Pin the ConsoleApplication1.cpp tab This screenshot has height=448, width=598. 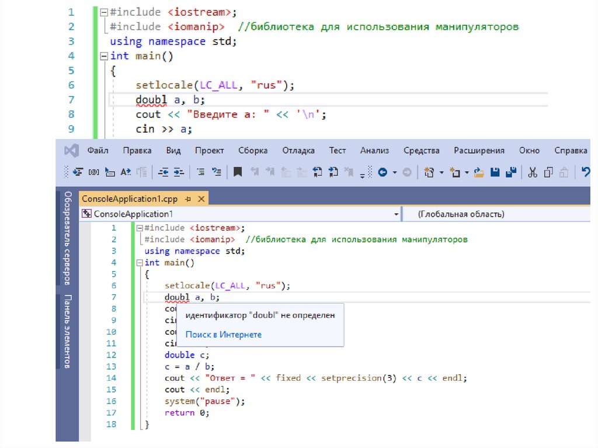click(188, 199)
